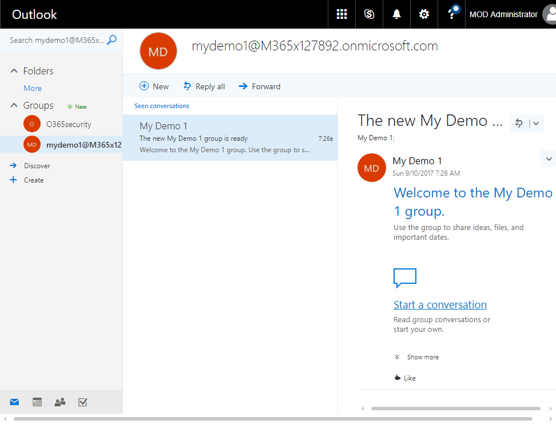Screen dimensions: 556x424
Task: Expand message actions chevron beside My Demo 1
Action: pyautogui.click(x=549, y=159)
